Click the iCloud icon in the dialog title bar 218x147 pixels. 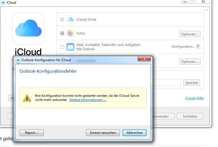click(x=18, y=60)
